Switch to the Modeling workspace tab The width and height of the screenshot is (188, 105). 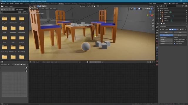point(33,4)
